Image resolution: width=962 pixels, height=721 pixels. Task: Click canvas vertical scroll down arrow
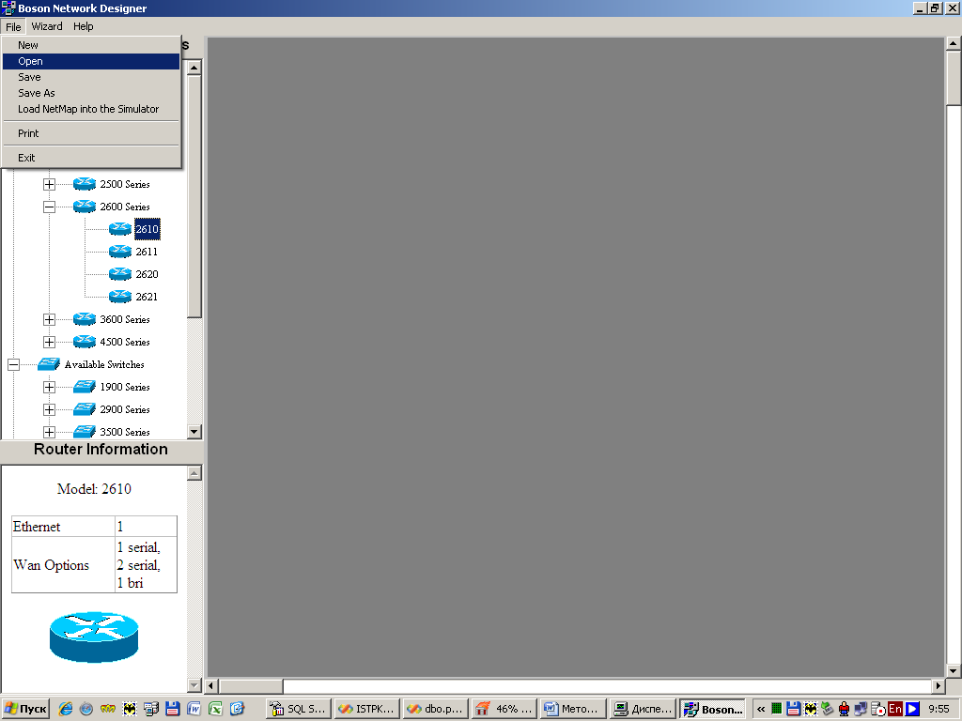[953, 670]
